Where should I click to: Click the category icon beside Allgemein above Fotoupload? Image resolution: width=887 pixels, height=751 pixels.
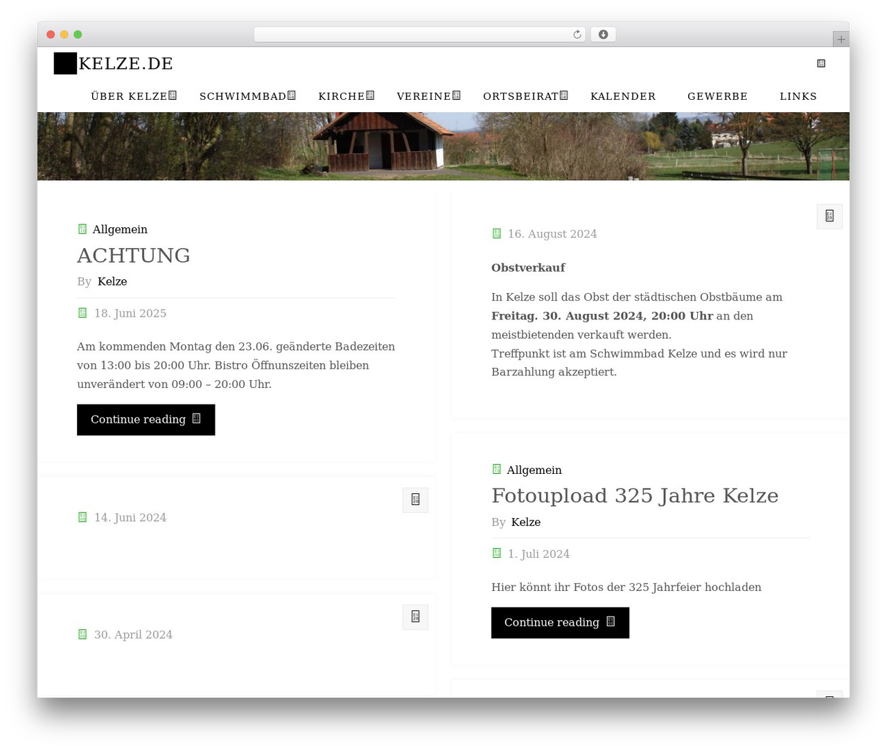(x=496, y=470)
